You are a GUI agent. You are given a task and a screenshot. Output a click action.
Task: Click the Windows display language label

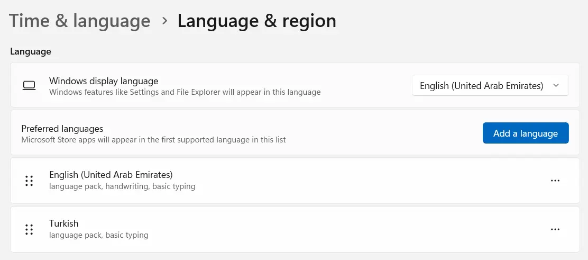(x=104, y=81)
